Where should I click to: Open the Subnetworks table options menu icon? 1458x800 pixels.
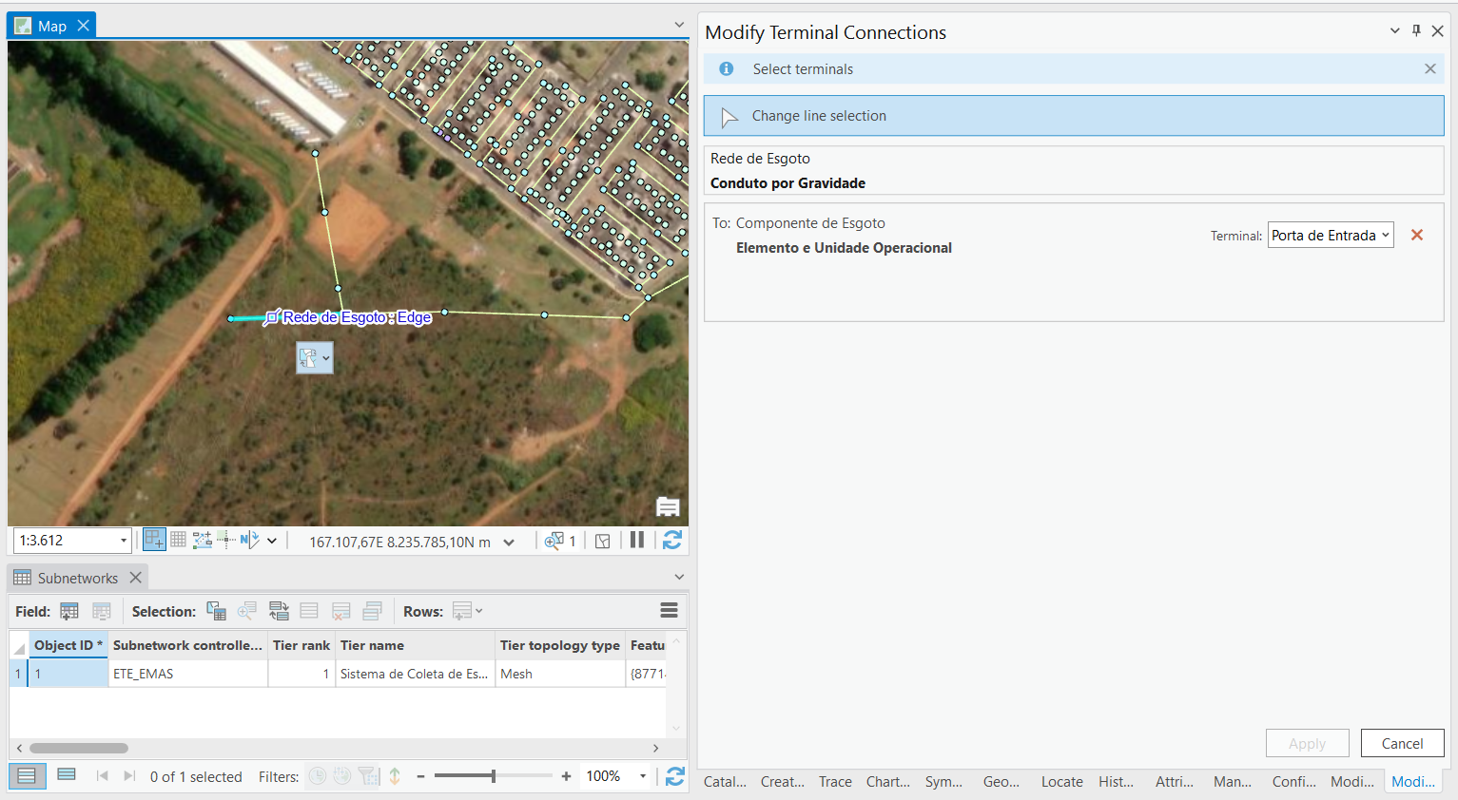669,611
